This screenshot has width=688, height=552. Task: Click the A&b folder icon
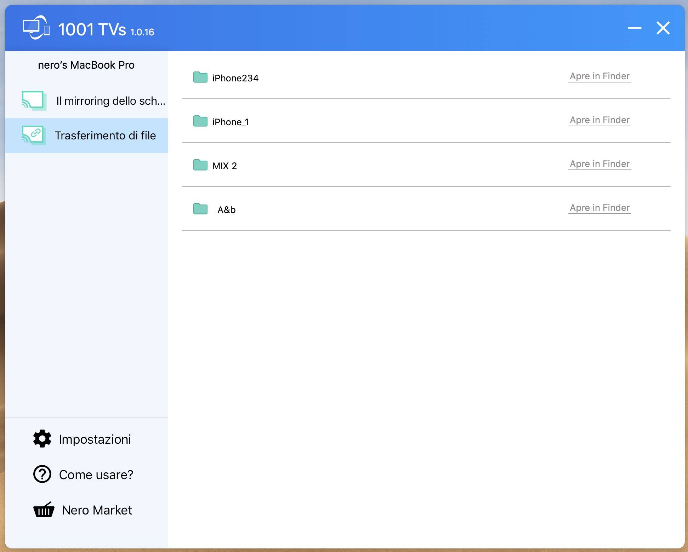point(200,208)
